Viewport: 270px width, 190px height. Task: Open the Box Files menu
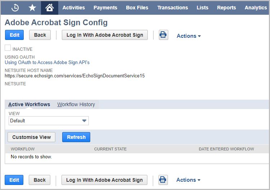(x=137, y=8)
